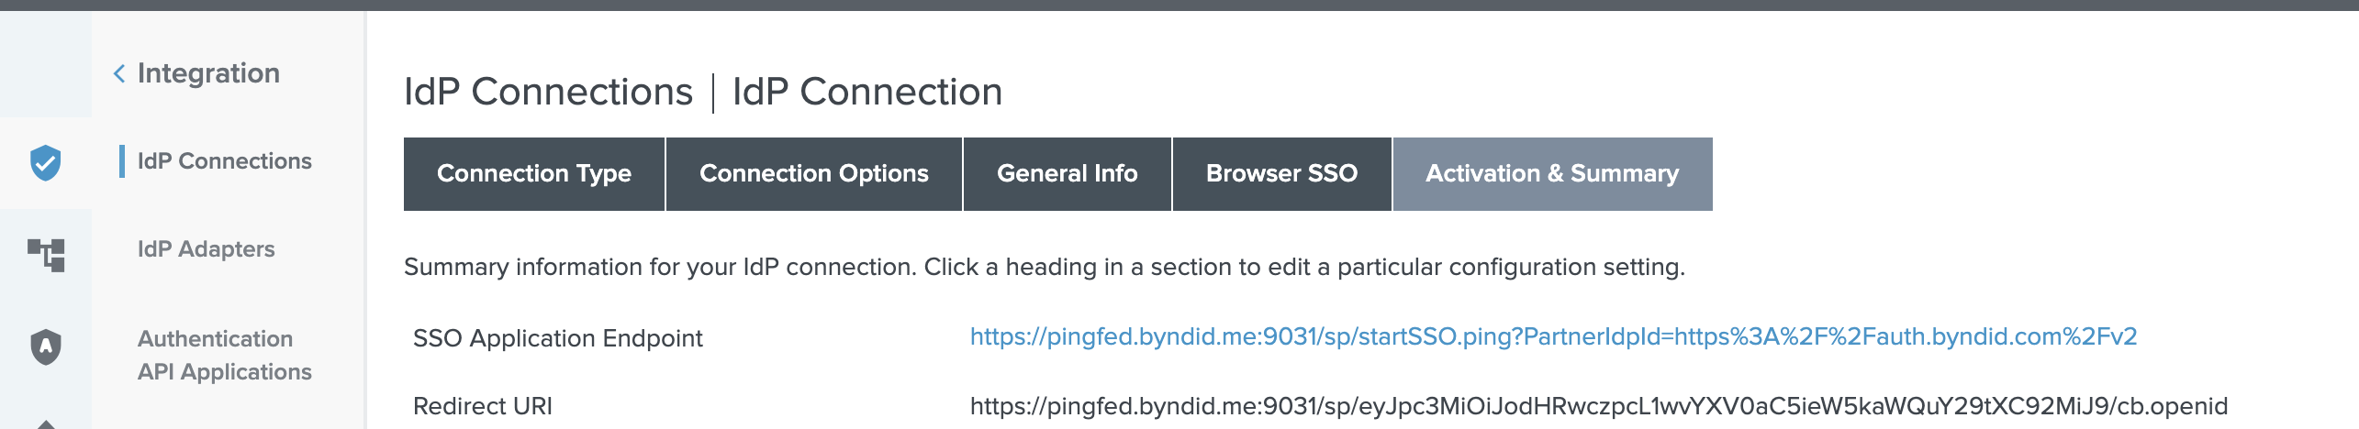
Task: Click the summary information description text
Action: (x=1044, y=267)
